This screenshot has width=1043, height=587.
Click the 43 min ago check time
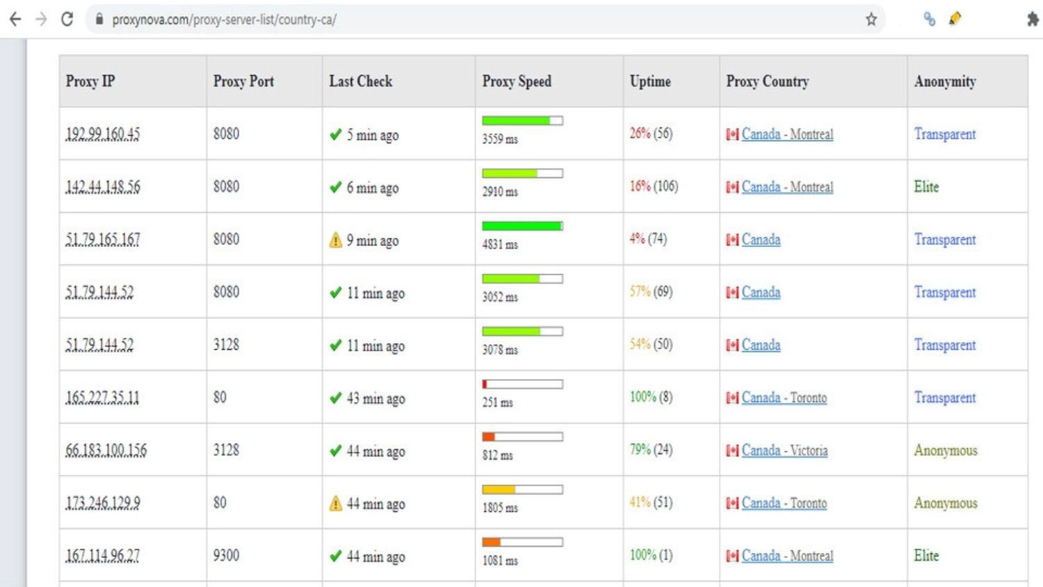click(375, 399)
